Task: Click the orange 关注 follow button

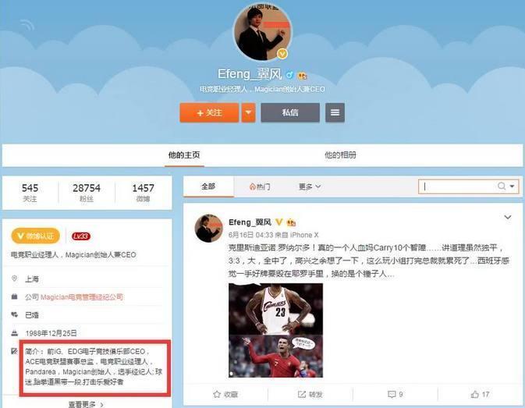Action: click(x=209, y=113)
